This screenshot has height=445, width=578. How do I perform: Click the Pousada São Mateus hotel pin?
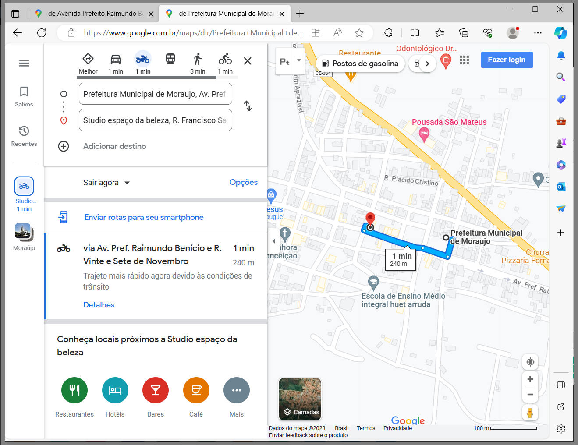pyautogui.click(x=424, y=134)
